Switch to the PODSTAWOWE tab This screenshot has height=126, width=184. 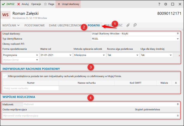click(x=34, y=25)
